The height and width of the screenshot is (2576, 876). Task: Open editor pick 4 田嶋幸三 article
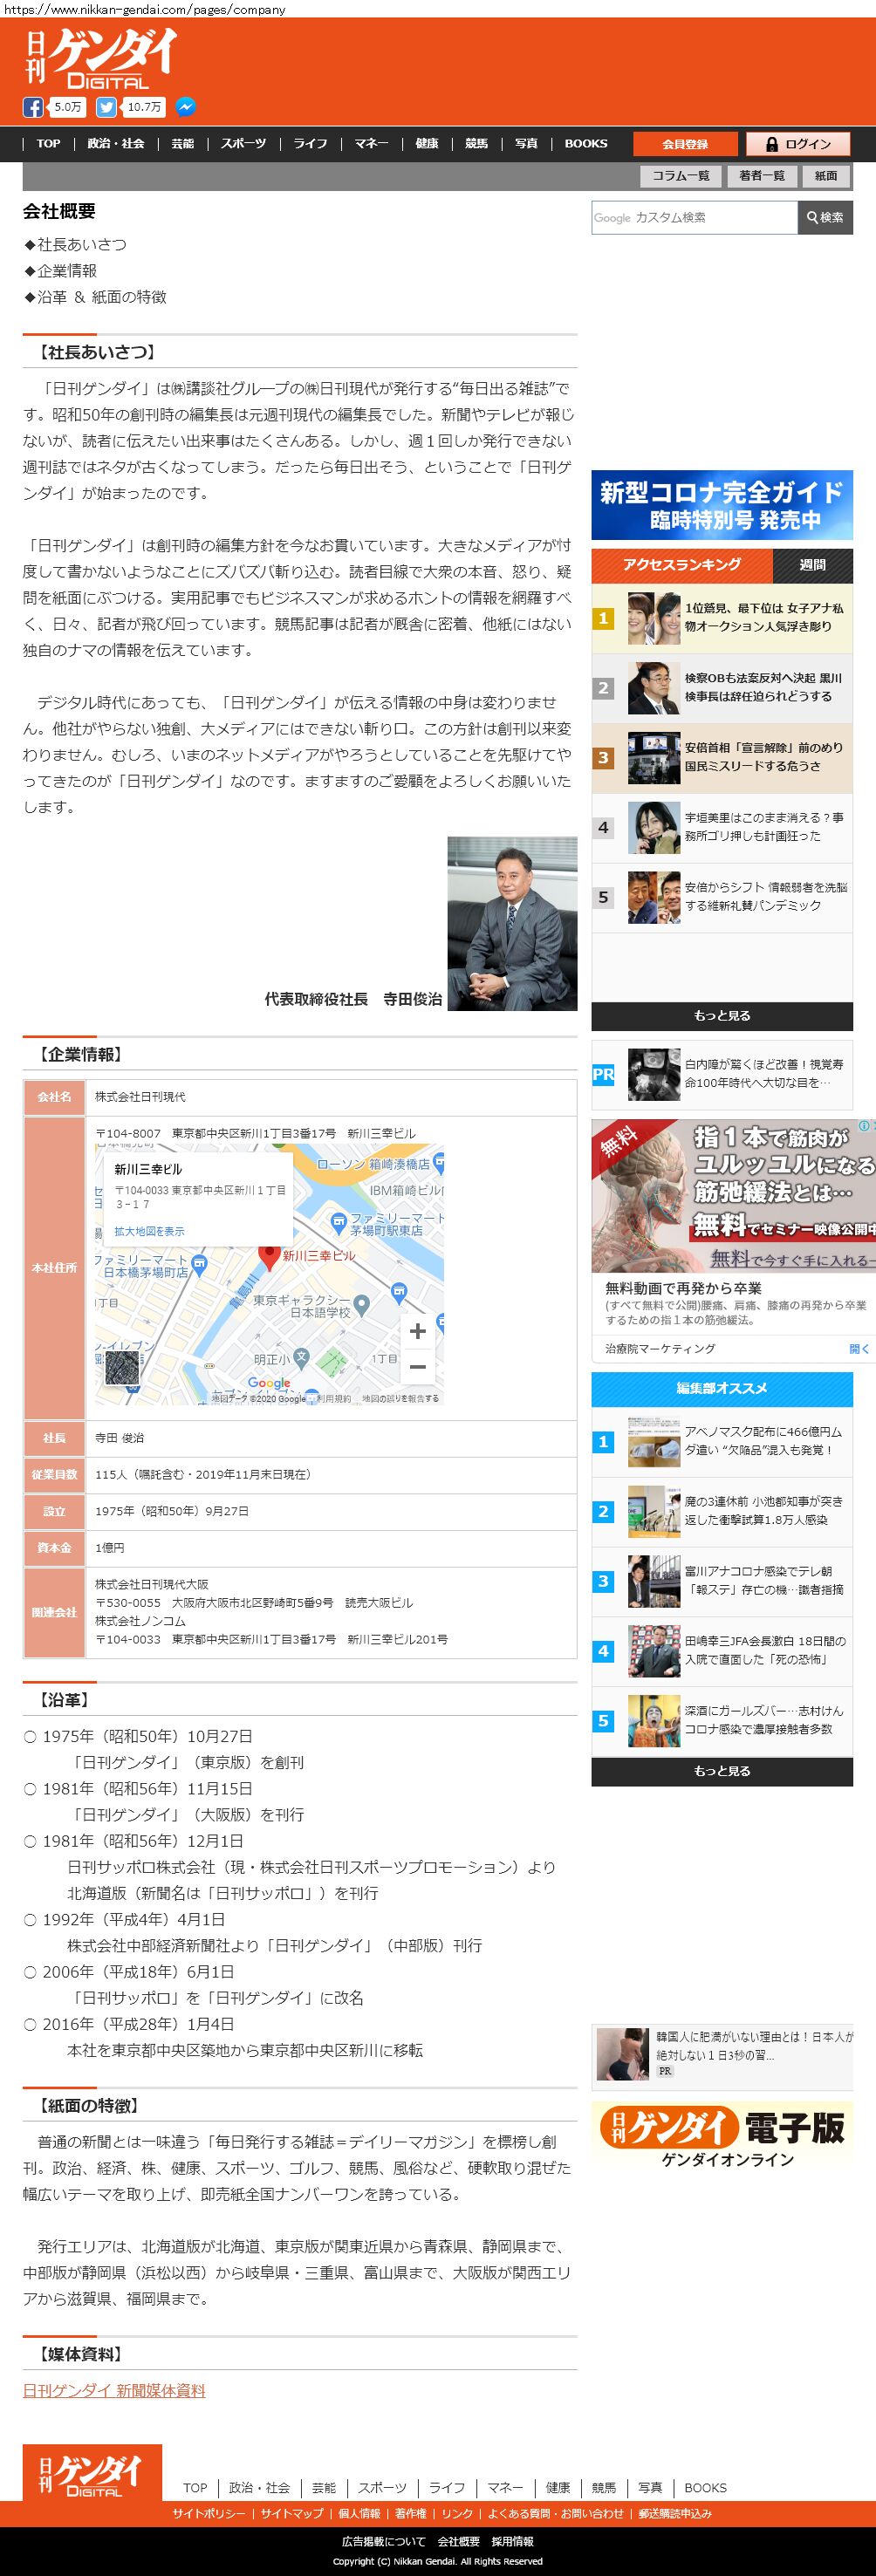[722, 1652]
